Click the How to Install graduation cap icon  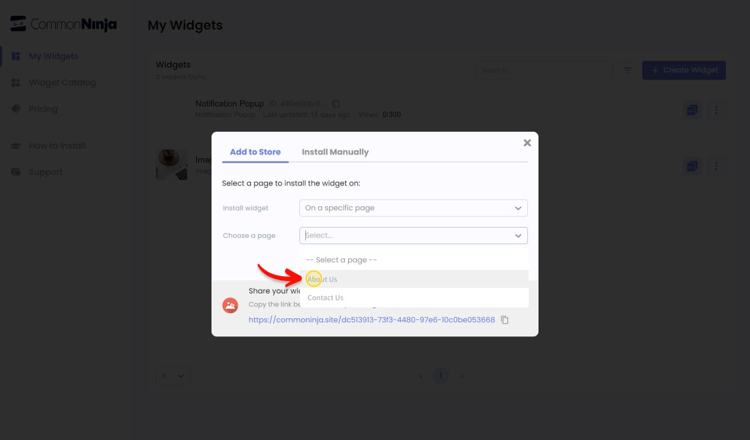pyautogui.click(x=16, y=146)
